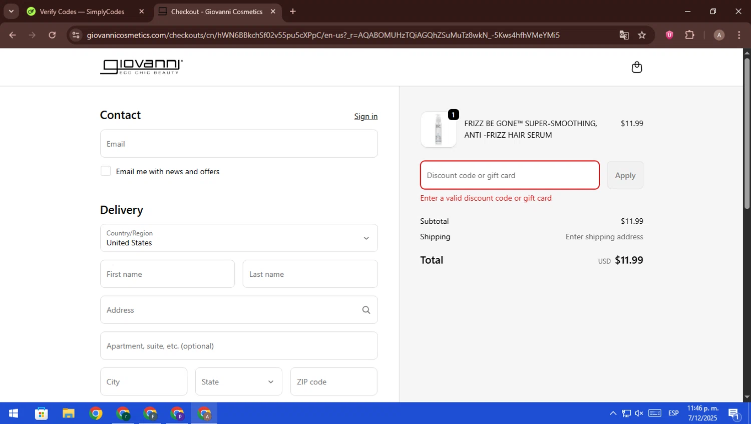View site information icon in address bar
The width and height of the screenshot is (751, 424).
[x=76, y=35]
